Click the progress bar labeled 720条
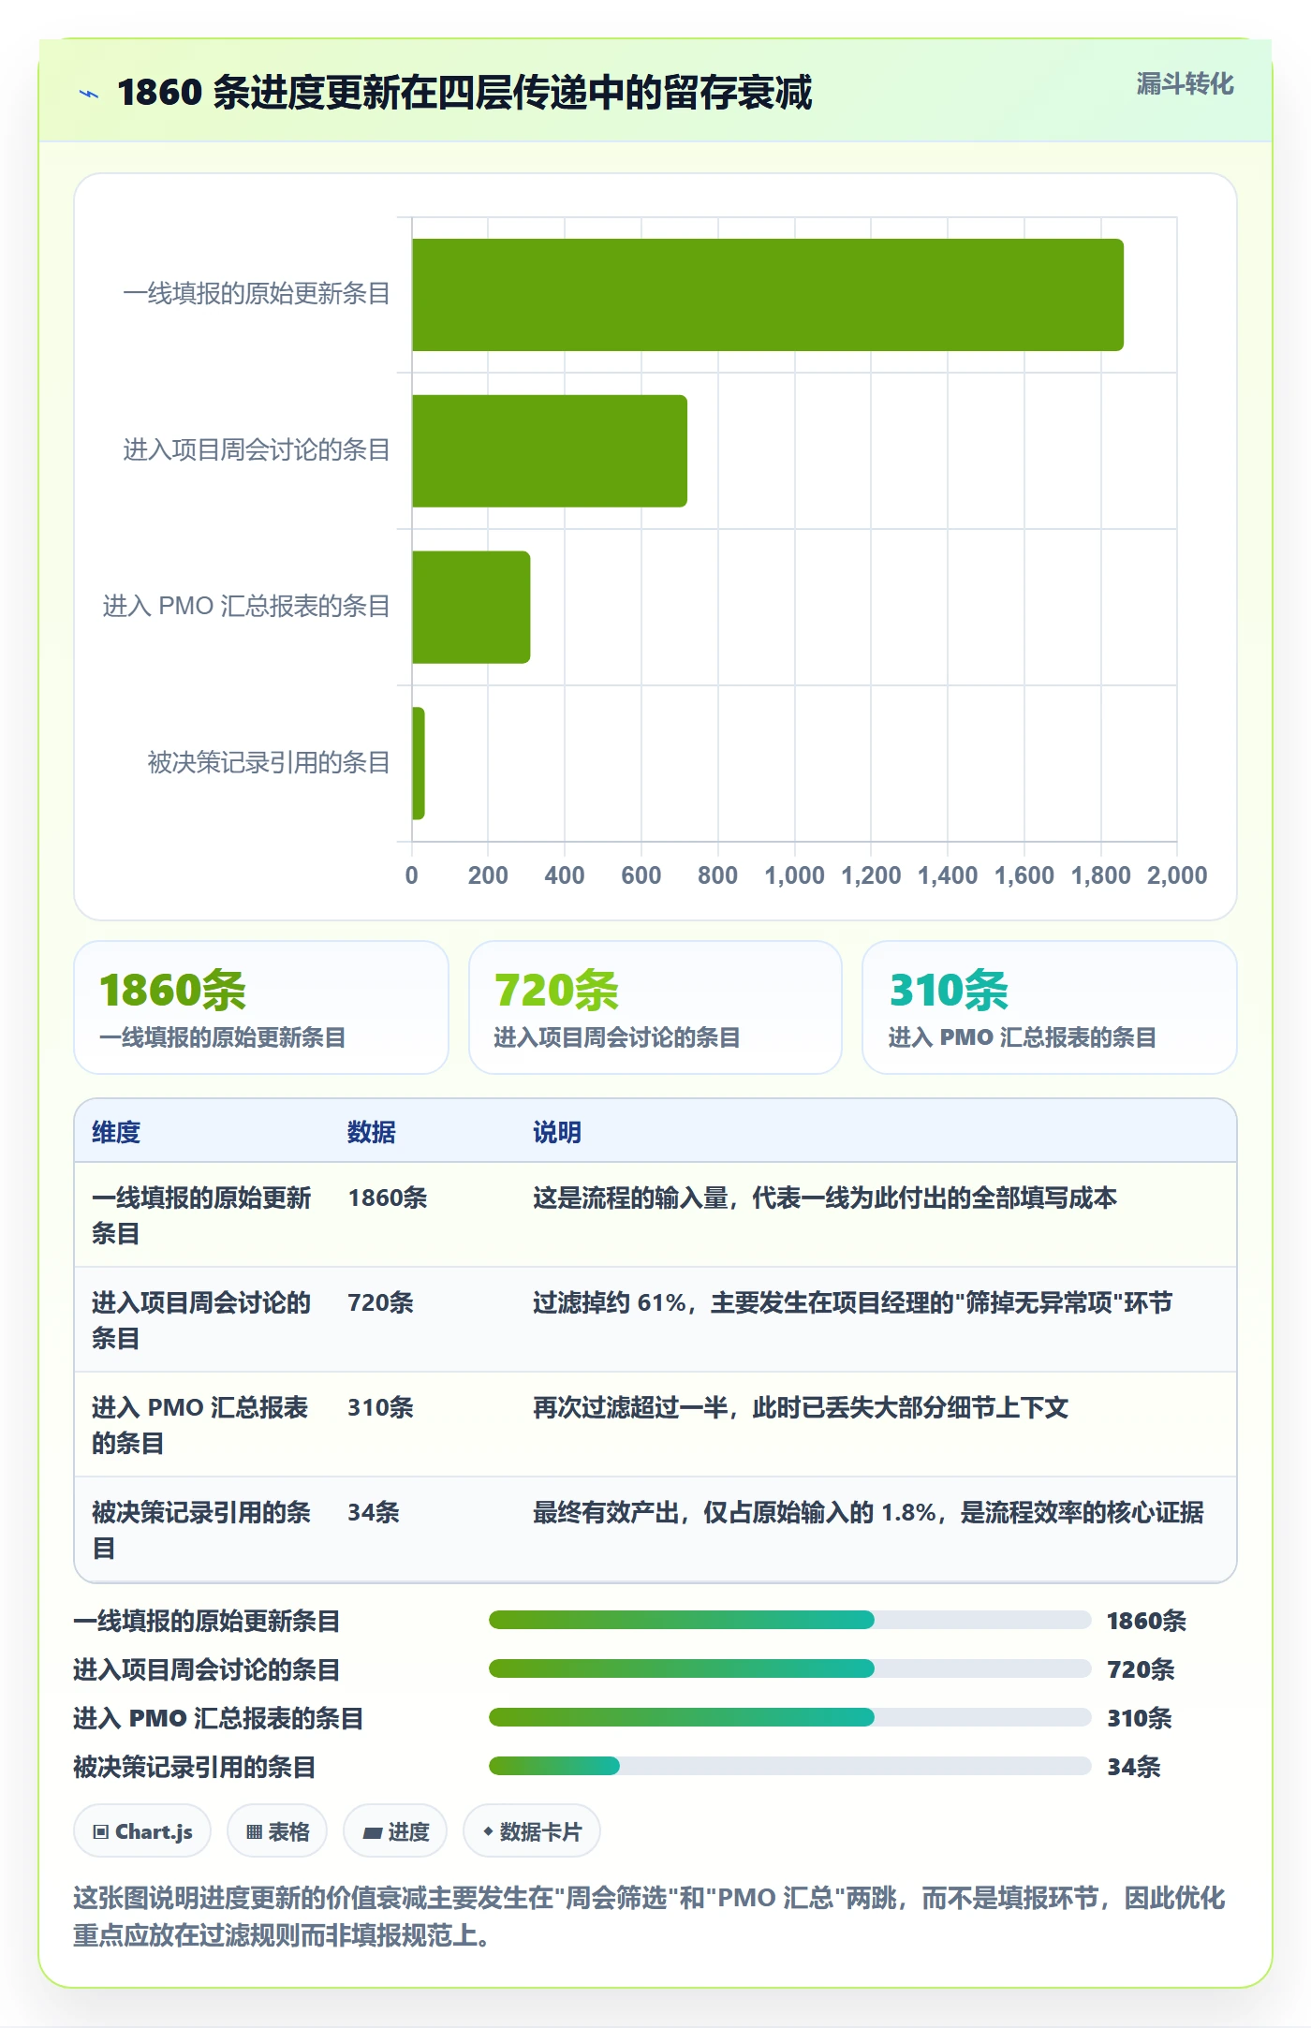This screenshot has height=2028, width=1311. pyautogui.click(x=790, y=1668)
